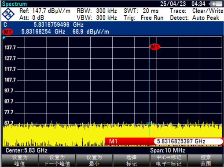Select the VBW 300 kHz setting

tap(97, 18)
